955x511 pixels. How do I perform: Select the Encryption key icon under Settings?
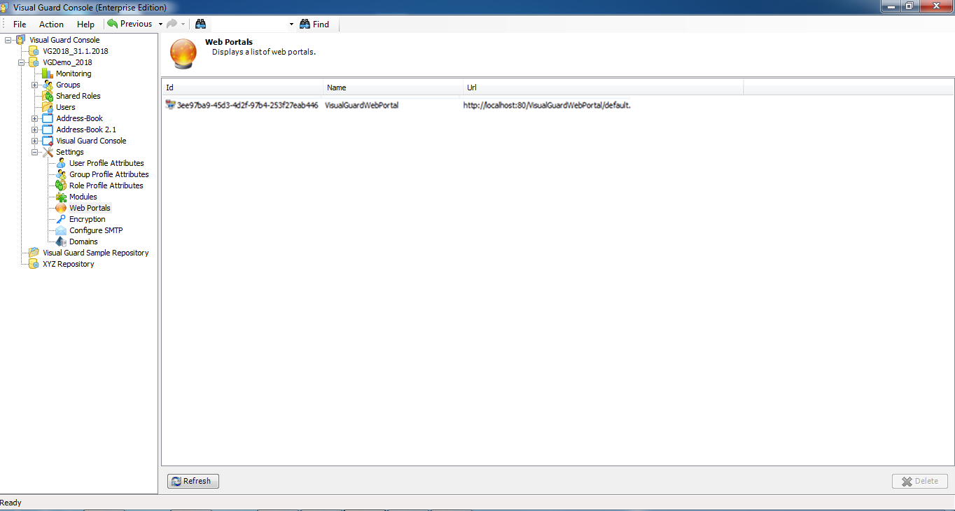(x=59, y=219)
